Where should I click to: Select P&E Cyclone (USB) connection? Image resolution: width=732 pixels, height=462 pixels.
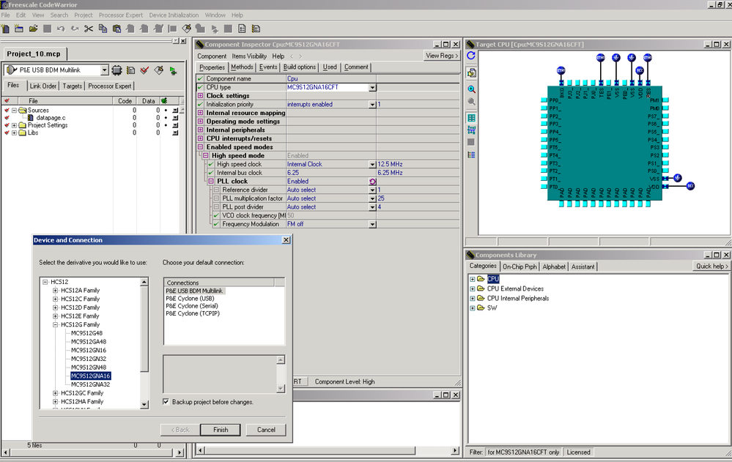(190, 299)
